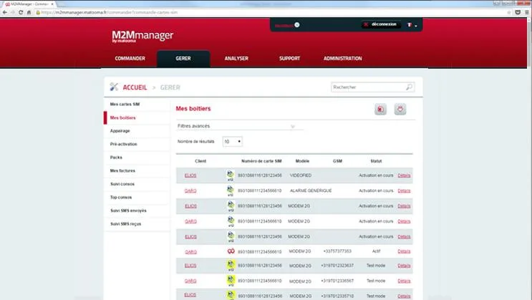Click the browser forward arrow

[x=13, y=12]
